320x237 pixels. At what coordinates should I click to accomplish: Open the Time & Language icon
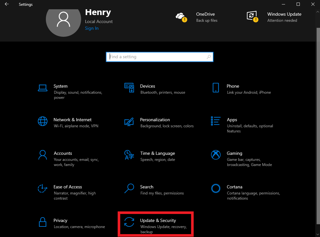(129, 155)
